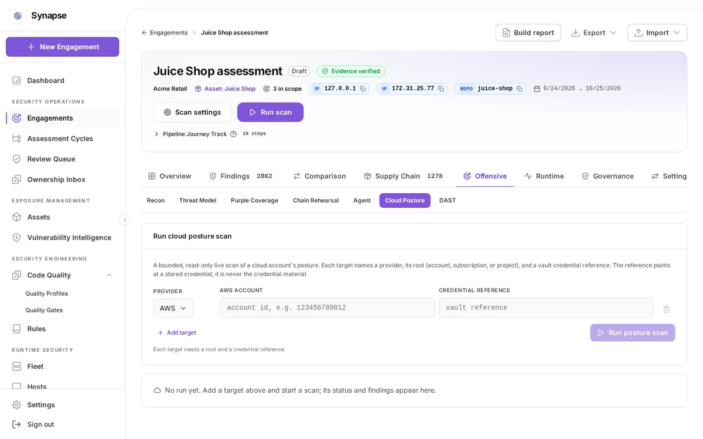703x439 pixels.
Task: Click the Engagements target icon in sidebar
Action: point(16,118)
